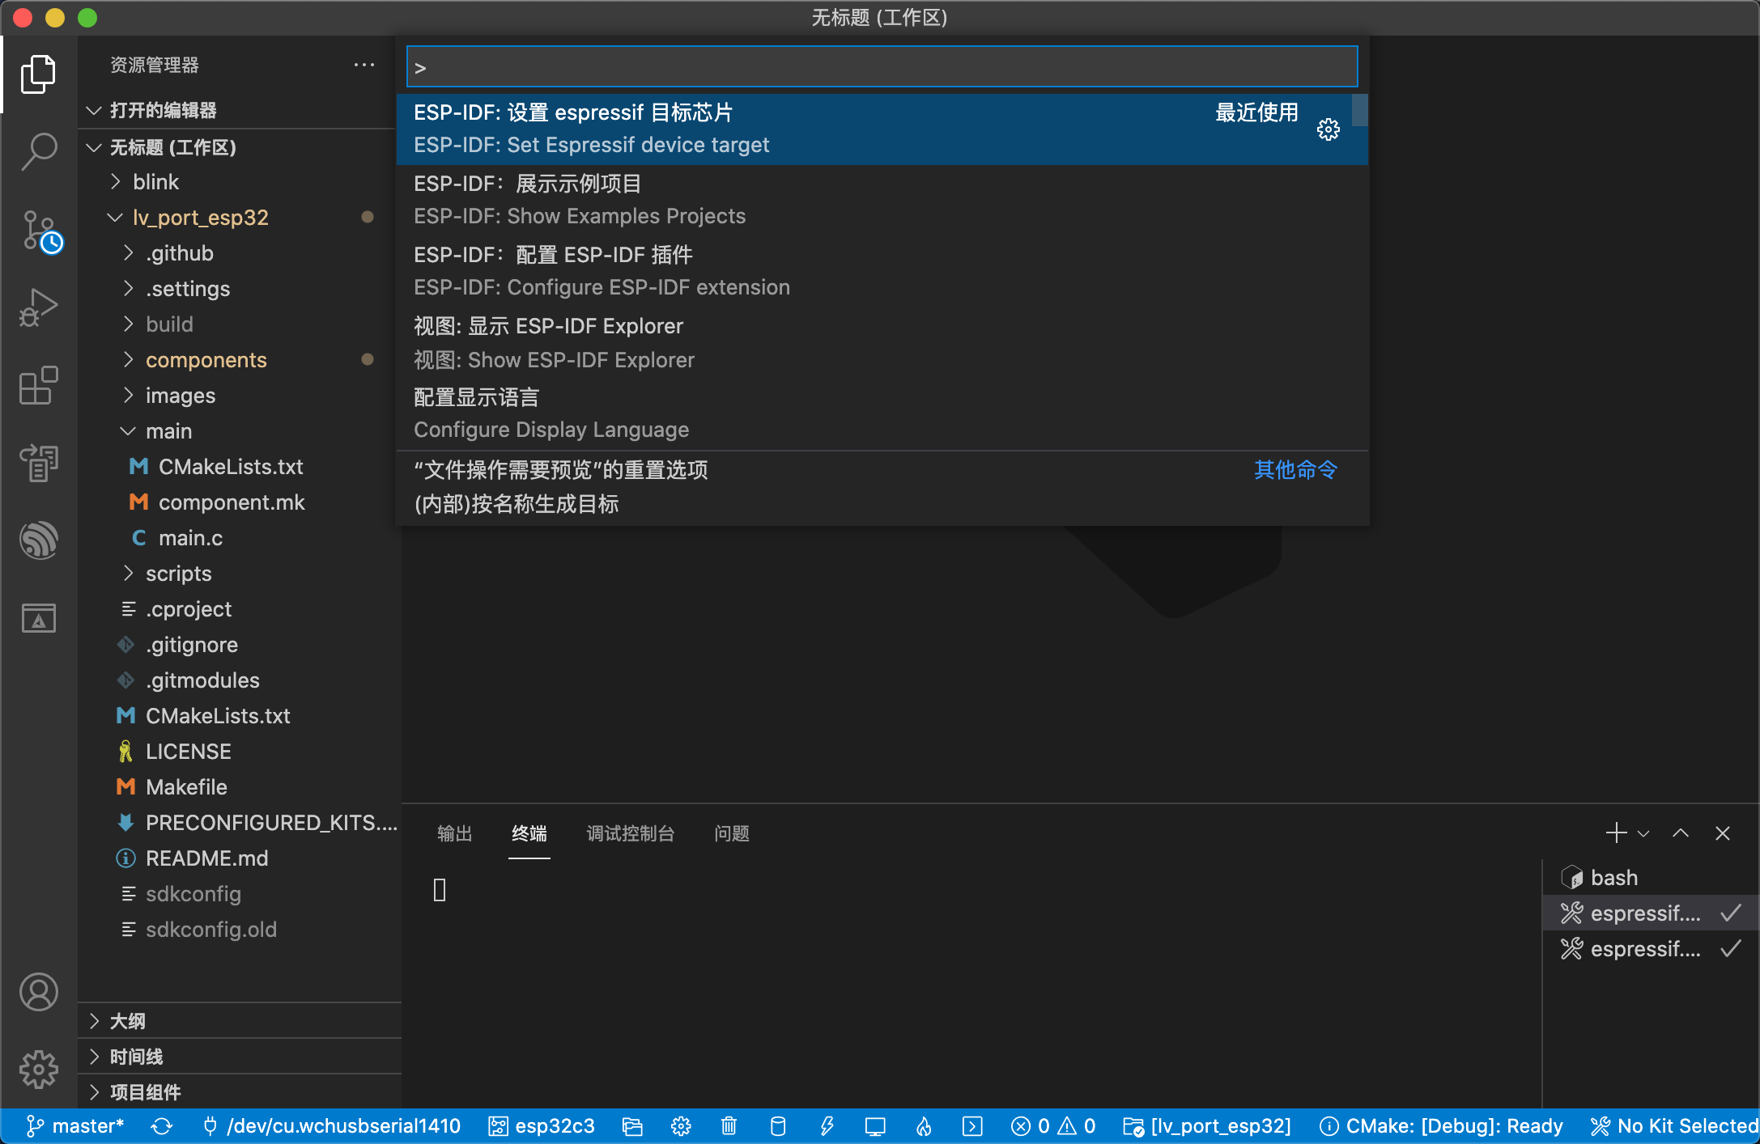Maximize terminal panel with up chevron
The height and width of the screenshot is (1144, 1760).
1681,833
